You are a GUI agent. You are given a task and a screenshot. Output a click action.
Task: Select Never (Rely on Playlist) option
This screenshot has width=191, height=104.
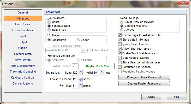122,22
